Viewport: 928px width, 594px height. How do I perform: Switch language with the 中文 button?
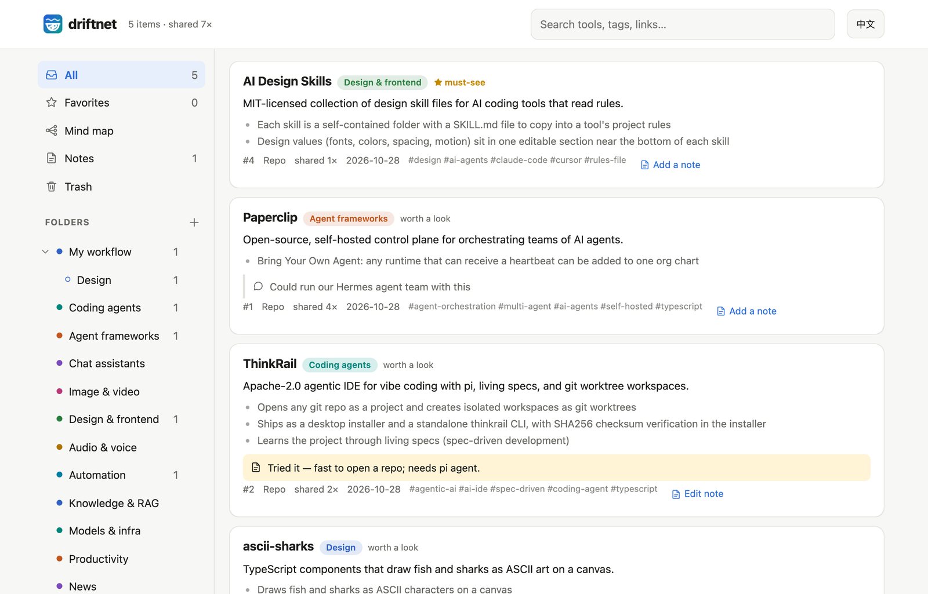pyautogui.click(x=865, y=24)
